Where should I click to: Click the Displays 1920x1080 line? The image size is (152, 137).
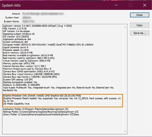pyautogui.click(x=21, y=85)
